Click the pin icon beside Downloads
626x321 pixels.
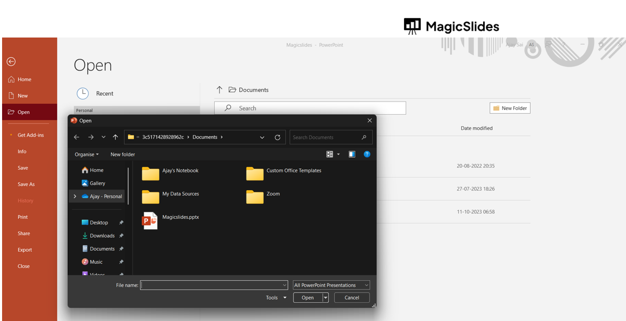[x=121, y=236]
